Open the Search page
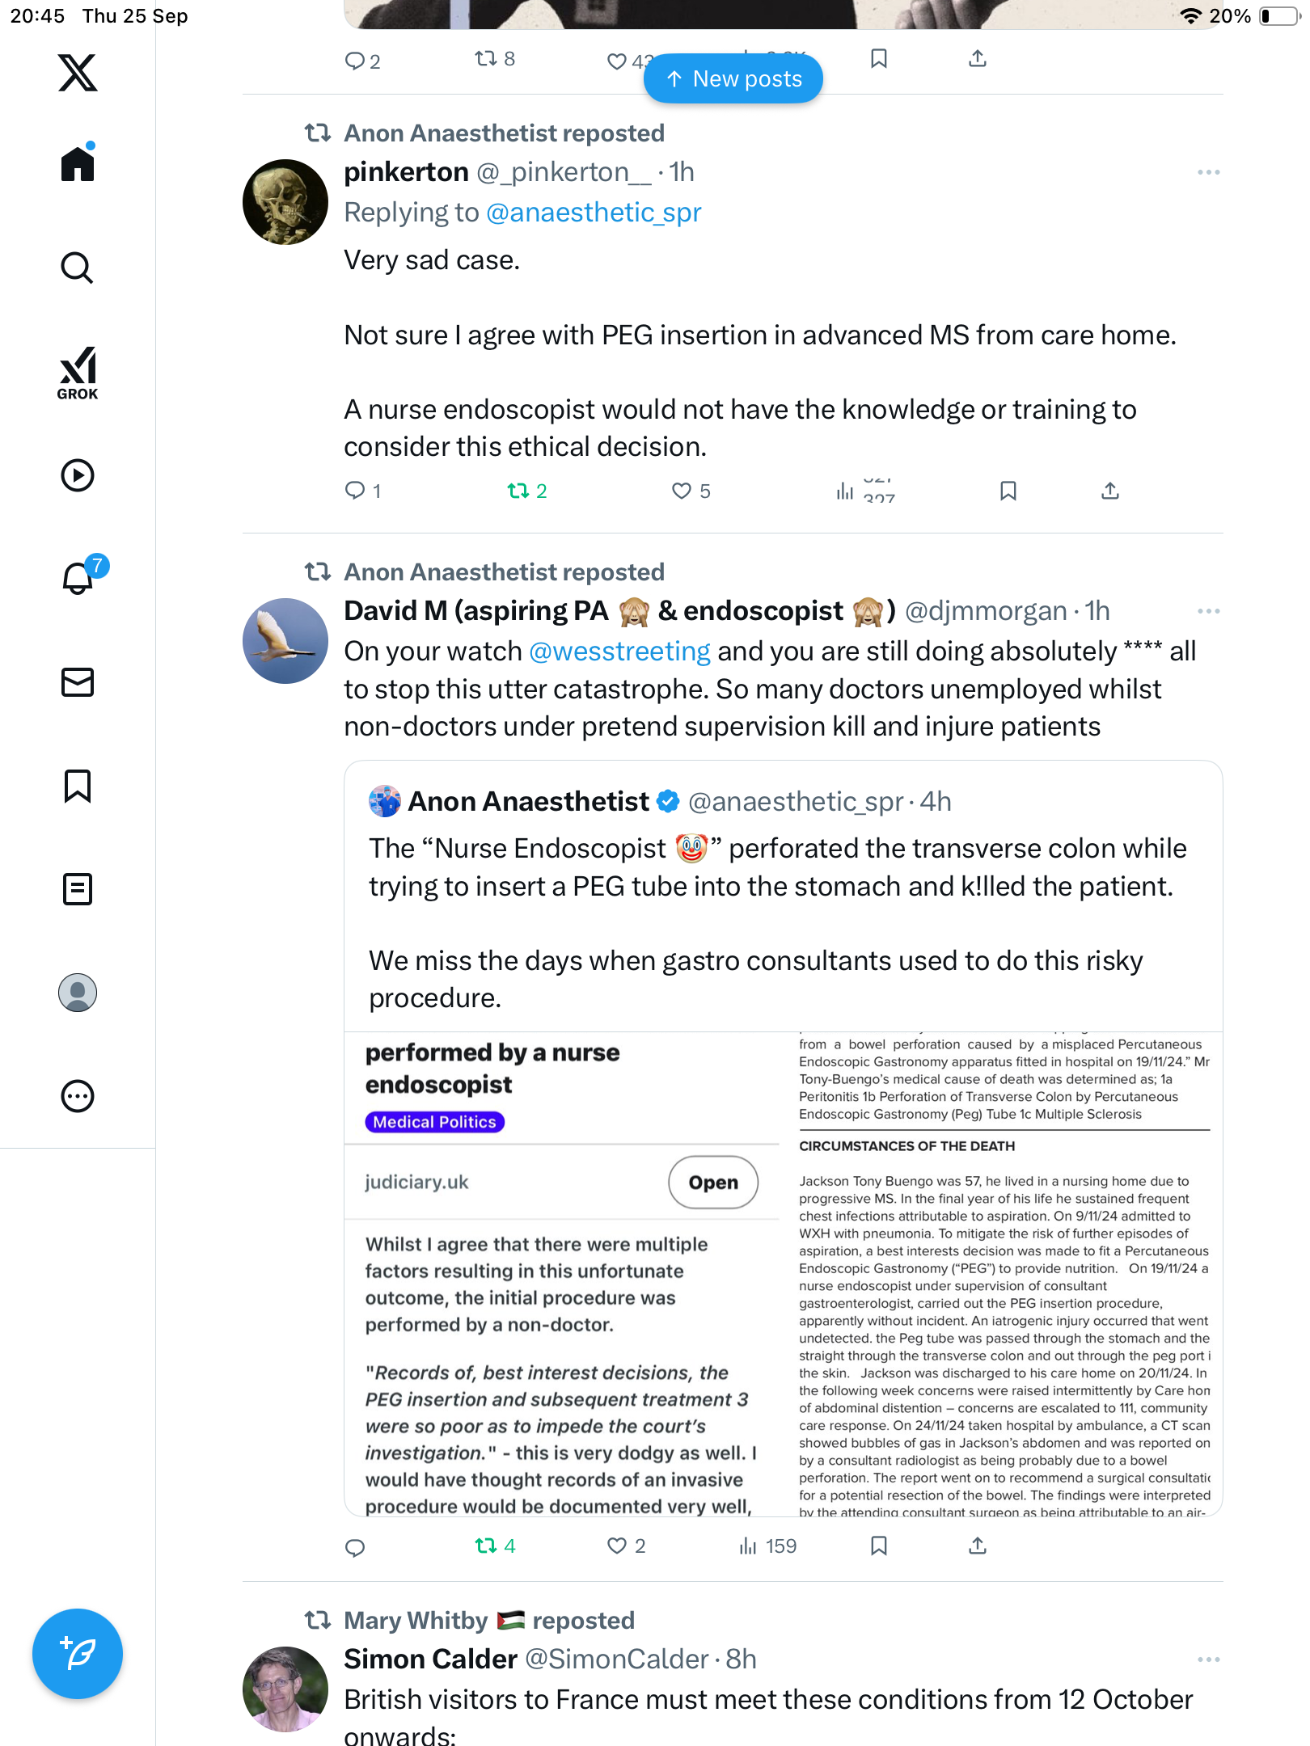Screen dimensions: 1310x1746 pos(78,268)
